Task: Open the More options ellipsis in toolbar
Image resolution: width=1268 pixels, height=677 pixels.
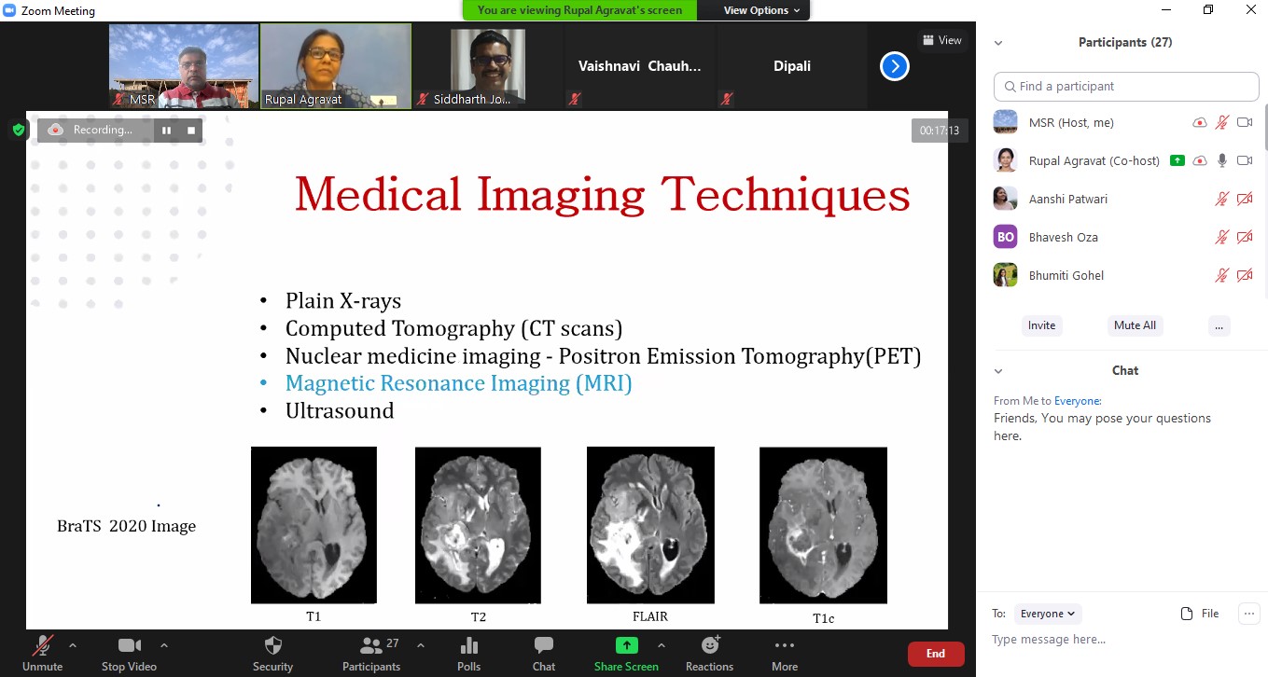Action: [784, 645]
